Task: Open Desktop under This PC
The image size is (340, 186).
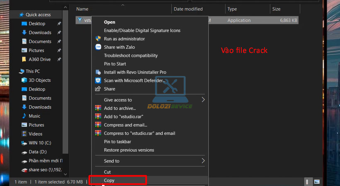Action: click(x=37, y=89)
